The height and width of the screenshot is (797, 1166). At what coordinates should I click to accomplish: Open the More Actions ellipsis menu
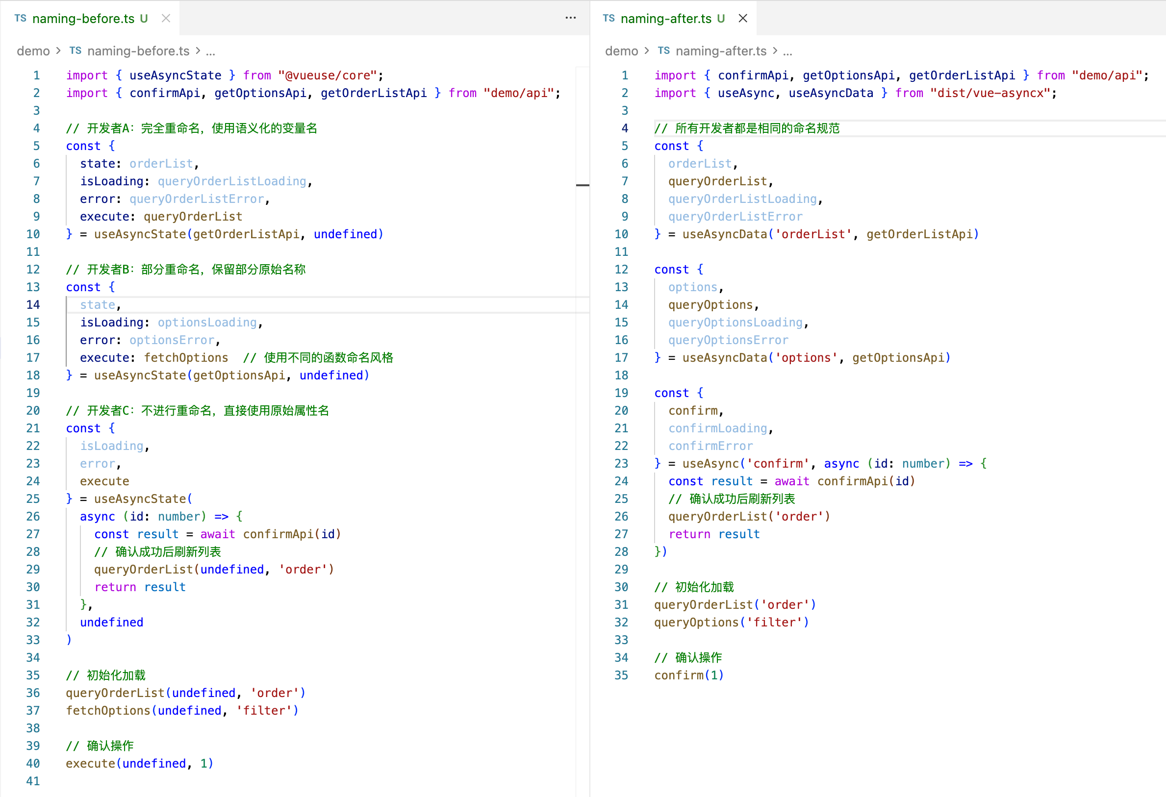click(570, 18)
